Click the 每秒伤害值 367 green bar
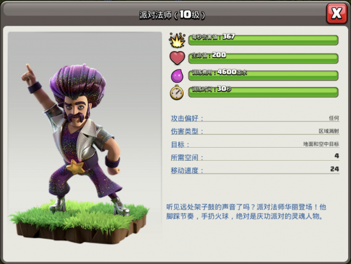This screenshot has height=264, width=351. [x=264, y=40]
